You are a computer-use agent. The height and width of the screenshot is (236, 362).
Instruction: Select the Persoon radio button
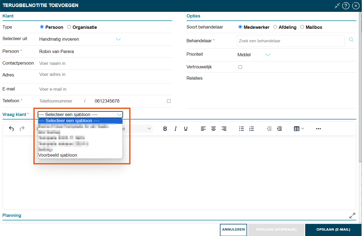pyautogui.click(x=42, y=27)
